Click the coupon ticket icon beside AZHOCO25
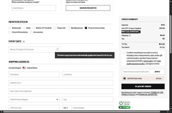Image resolution: width=172 pixels, height=113 pixels. point(124,78)
